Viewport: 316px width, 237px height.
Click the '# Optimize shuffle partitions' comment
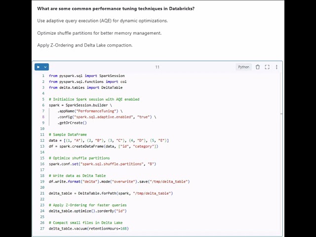(79, 158)
